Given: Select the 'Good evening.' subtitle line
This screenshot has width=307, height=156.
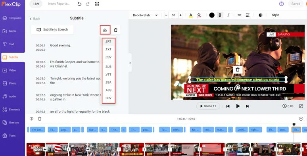Looking at the screenshot, I should pos(60,45).
